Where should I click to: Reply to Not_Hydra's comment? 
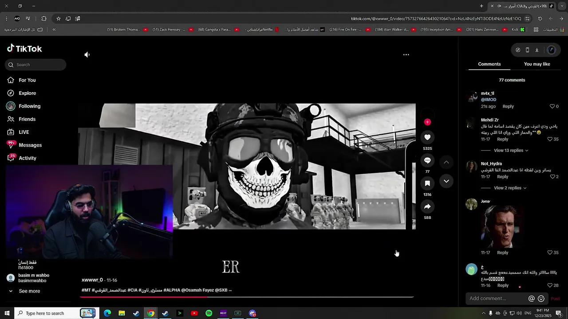pyautogui.click(x=502, y=177)
